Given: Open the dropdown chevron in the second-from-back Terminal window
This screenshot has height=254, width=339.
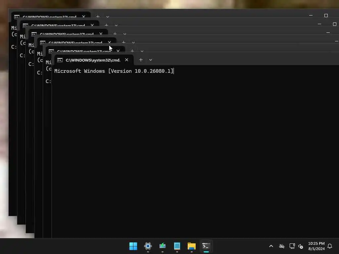Looking at the screenshot, I should [x=116, y=25].
